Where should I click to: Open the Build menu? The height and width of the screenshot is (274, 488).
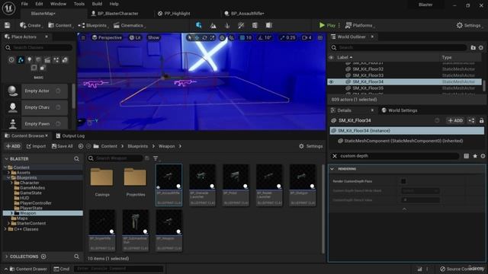click(97, 4)
